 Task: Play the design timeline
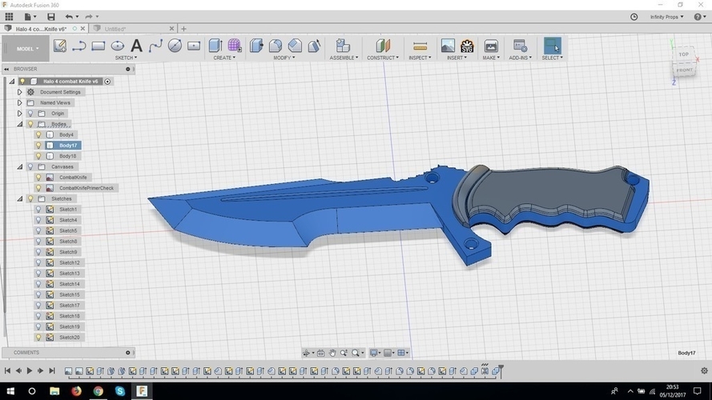coord(30,370)
